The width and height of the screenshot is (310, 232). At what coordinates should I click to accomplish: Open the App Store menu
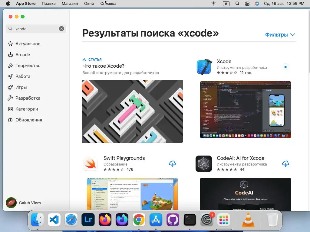point(26,3)
